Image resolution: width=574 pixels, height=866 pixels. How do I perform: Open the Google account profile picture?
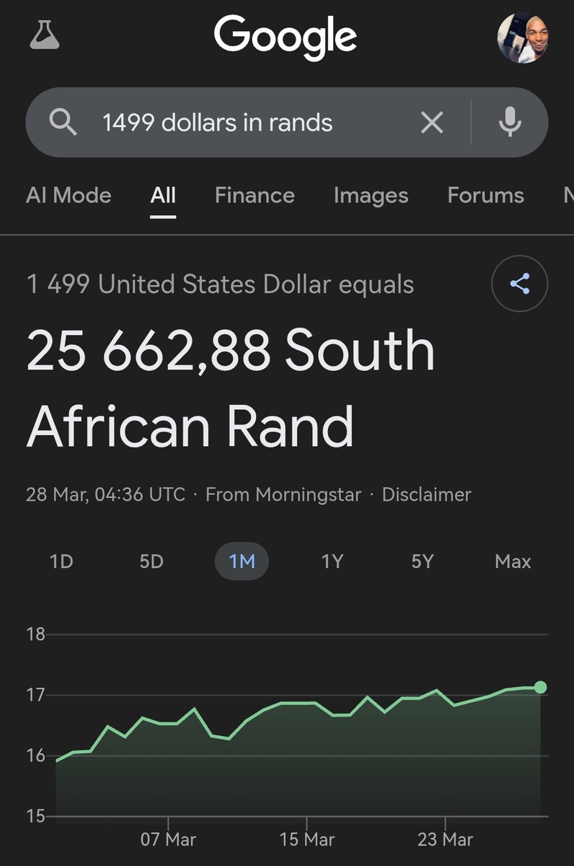point(523,38)
